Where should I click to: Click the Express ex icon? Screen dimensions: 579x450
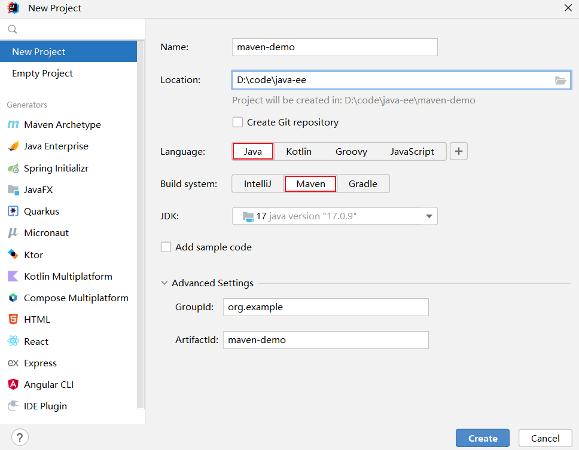click(13, 363)
